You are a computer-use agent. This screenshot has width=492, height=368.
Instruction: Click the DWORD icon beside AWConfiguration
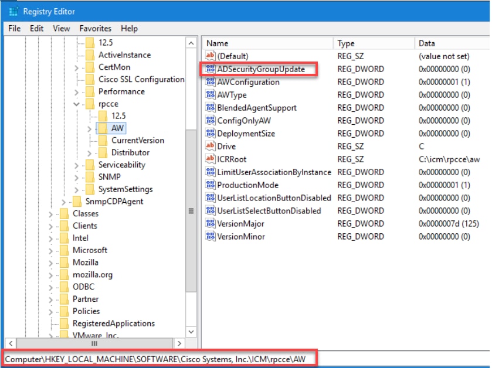pyautogui.click(x=211, y=81)
